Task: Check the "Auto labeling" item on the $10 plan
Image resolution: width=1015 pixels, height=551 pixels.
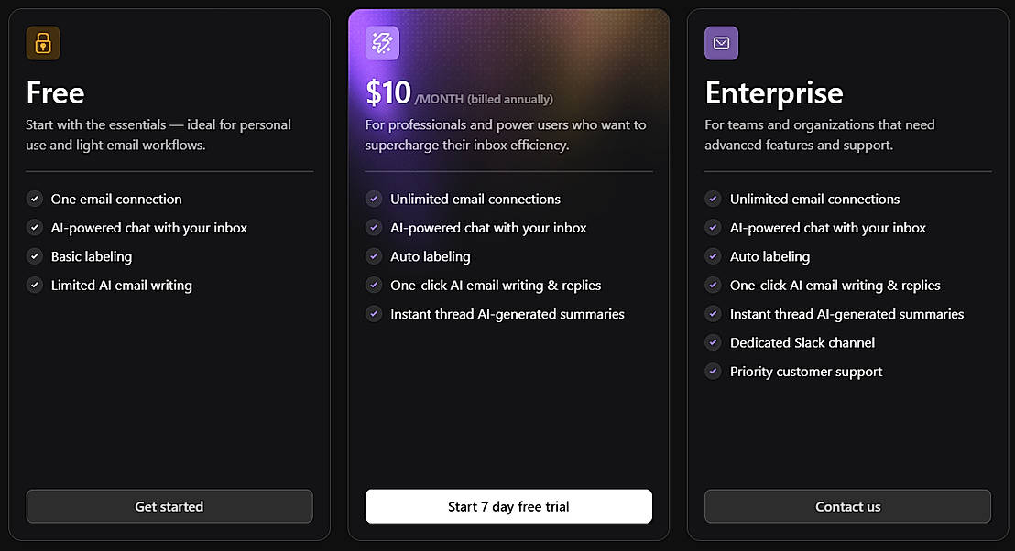Action: (x=374, y=256)
